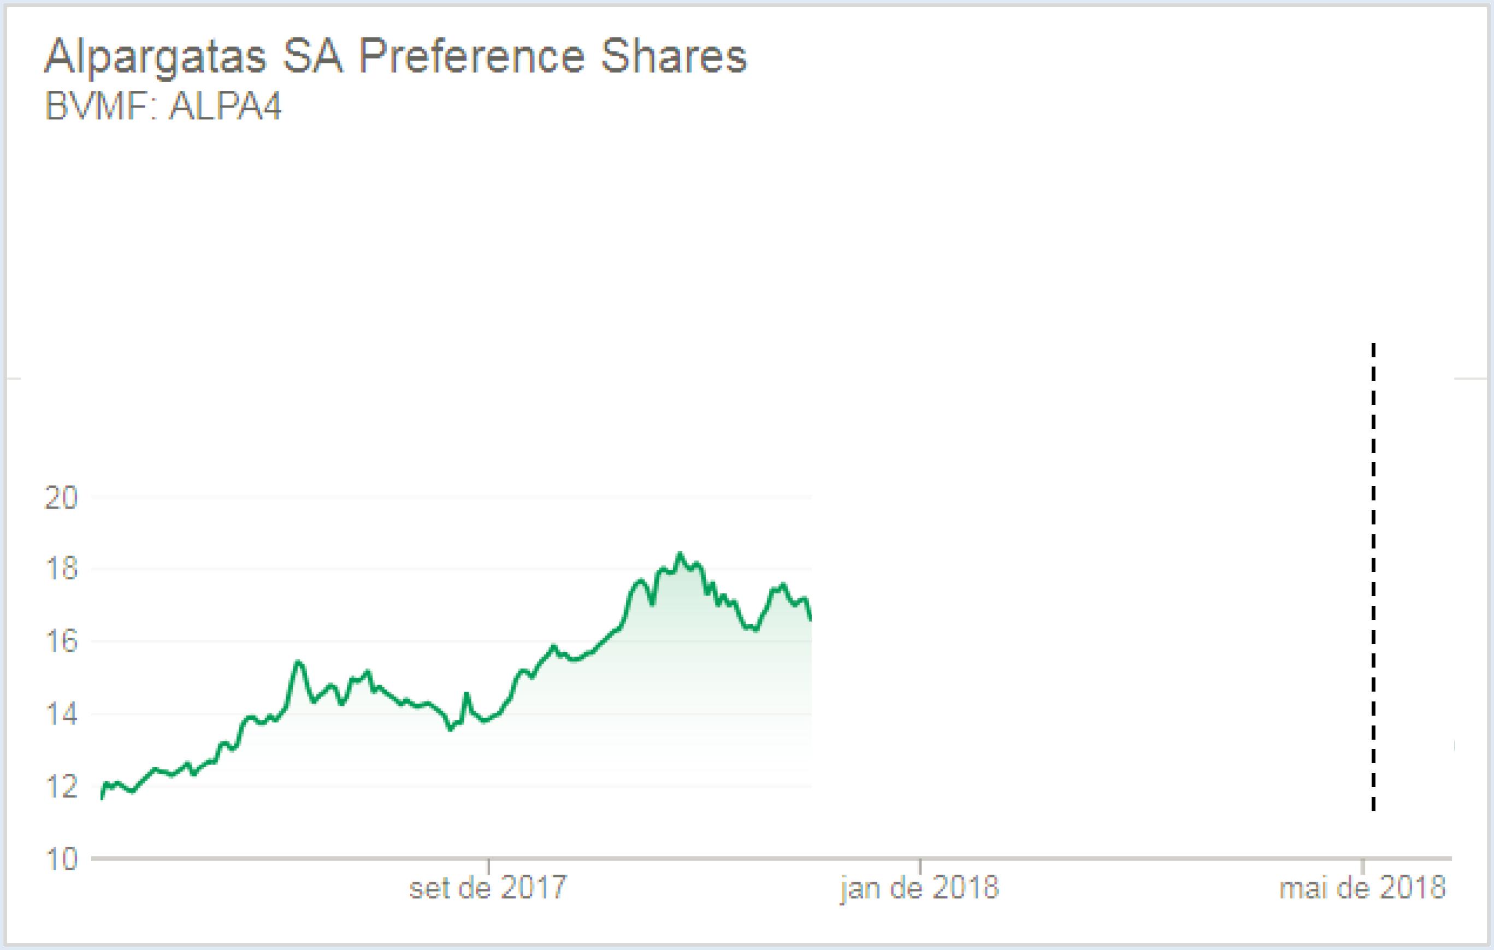Viewport: 1494px width, 950px height.
Task: Click the leftmost starting point of the price line
Action: 102,799
